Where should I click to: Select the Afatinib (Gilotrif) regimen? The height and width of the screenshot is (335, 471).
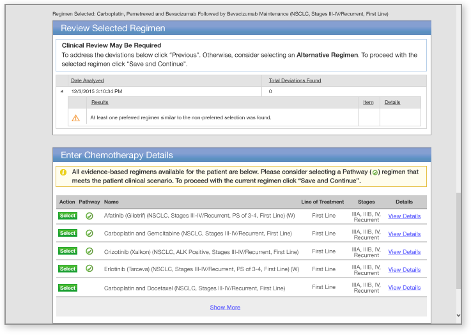68,216
